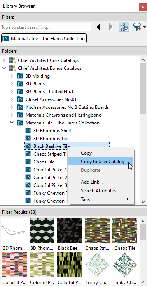Expand Chief Architect Core Catalogs
Image resolution: width=147 pixels, height=286 pixels.
(x=4, y=60)
